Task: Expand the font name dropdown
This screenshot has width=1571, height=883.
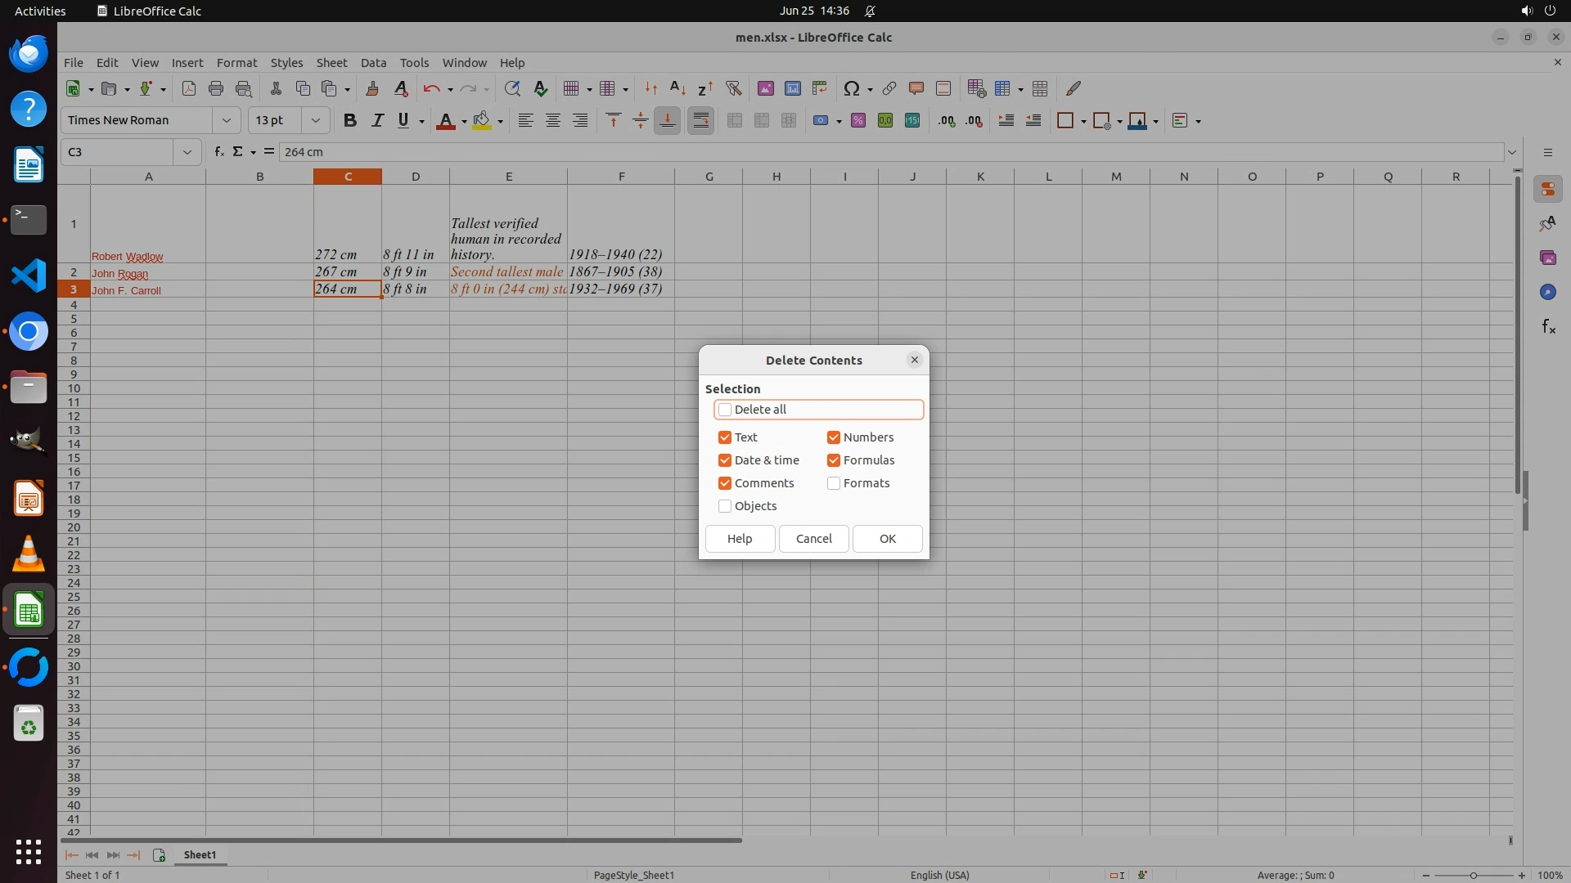Action: [x=227, y=120]
